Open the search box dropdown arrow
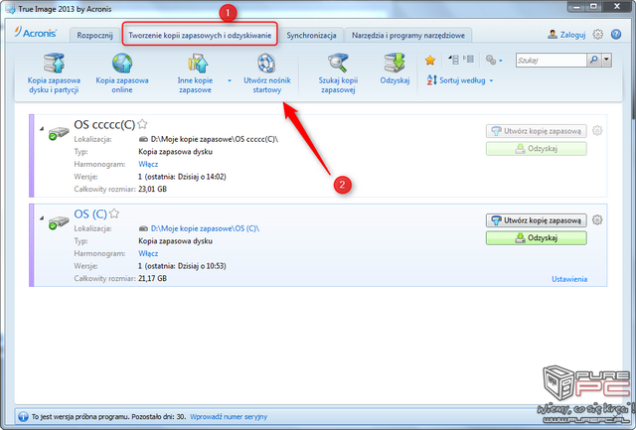The image size is (636, 430). pyautogui.click(x=607, y=60)
